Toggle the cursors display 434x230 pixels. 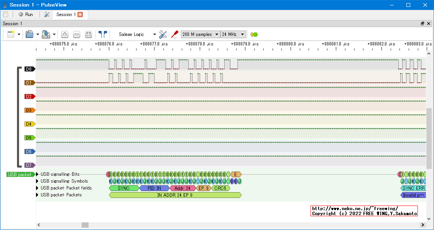click(x=102, y=34)
